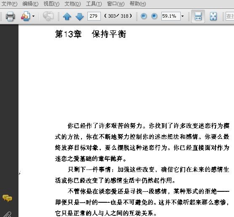Open the 视图(V) menu
Image resolution: width=234 pixels, height=217 pixels.
click(x=51, y=4)
